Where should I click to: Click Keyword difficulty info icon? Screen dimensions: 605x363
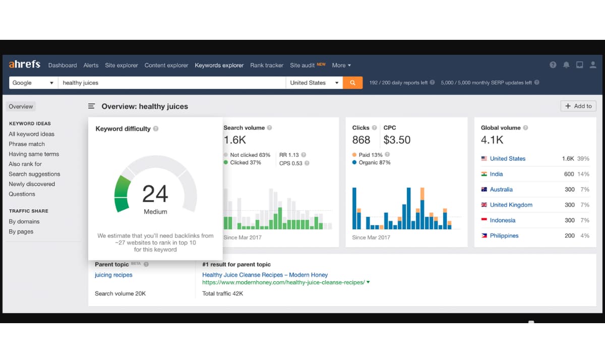(x=156, y=129)
